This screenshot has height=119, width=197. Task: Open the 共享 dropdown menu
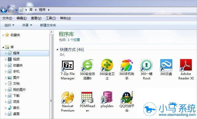point(27,25)
